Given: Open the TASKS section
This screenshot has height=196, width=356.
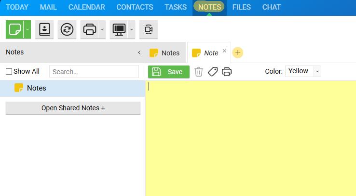Looking at the screenshot, I should [x=176, y=7].
